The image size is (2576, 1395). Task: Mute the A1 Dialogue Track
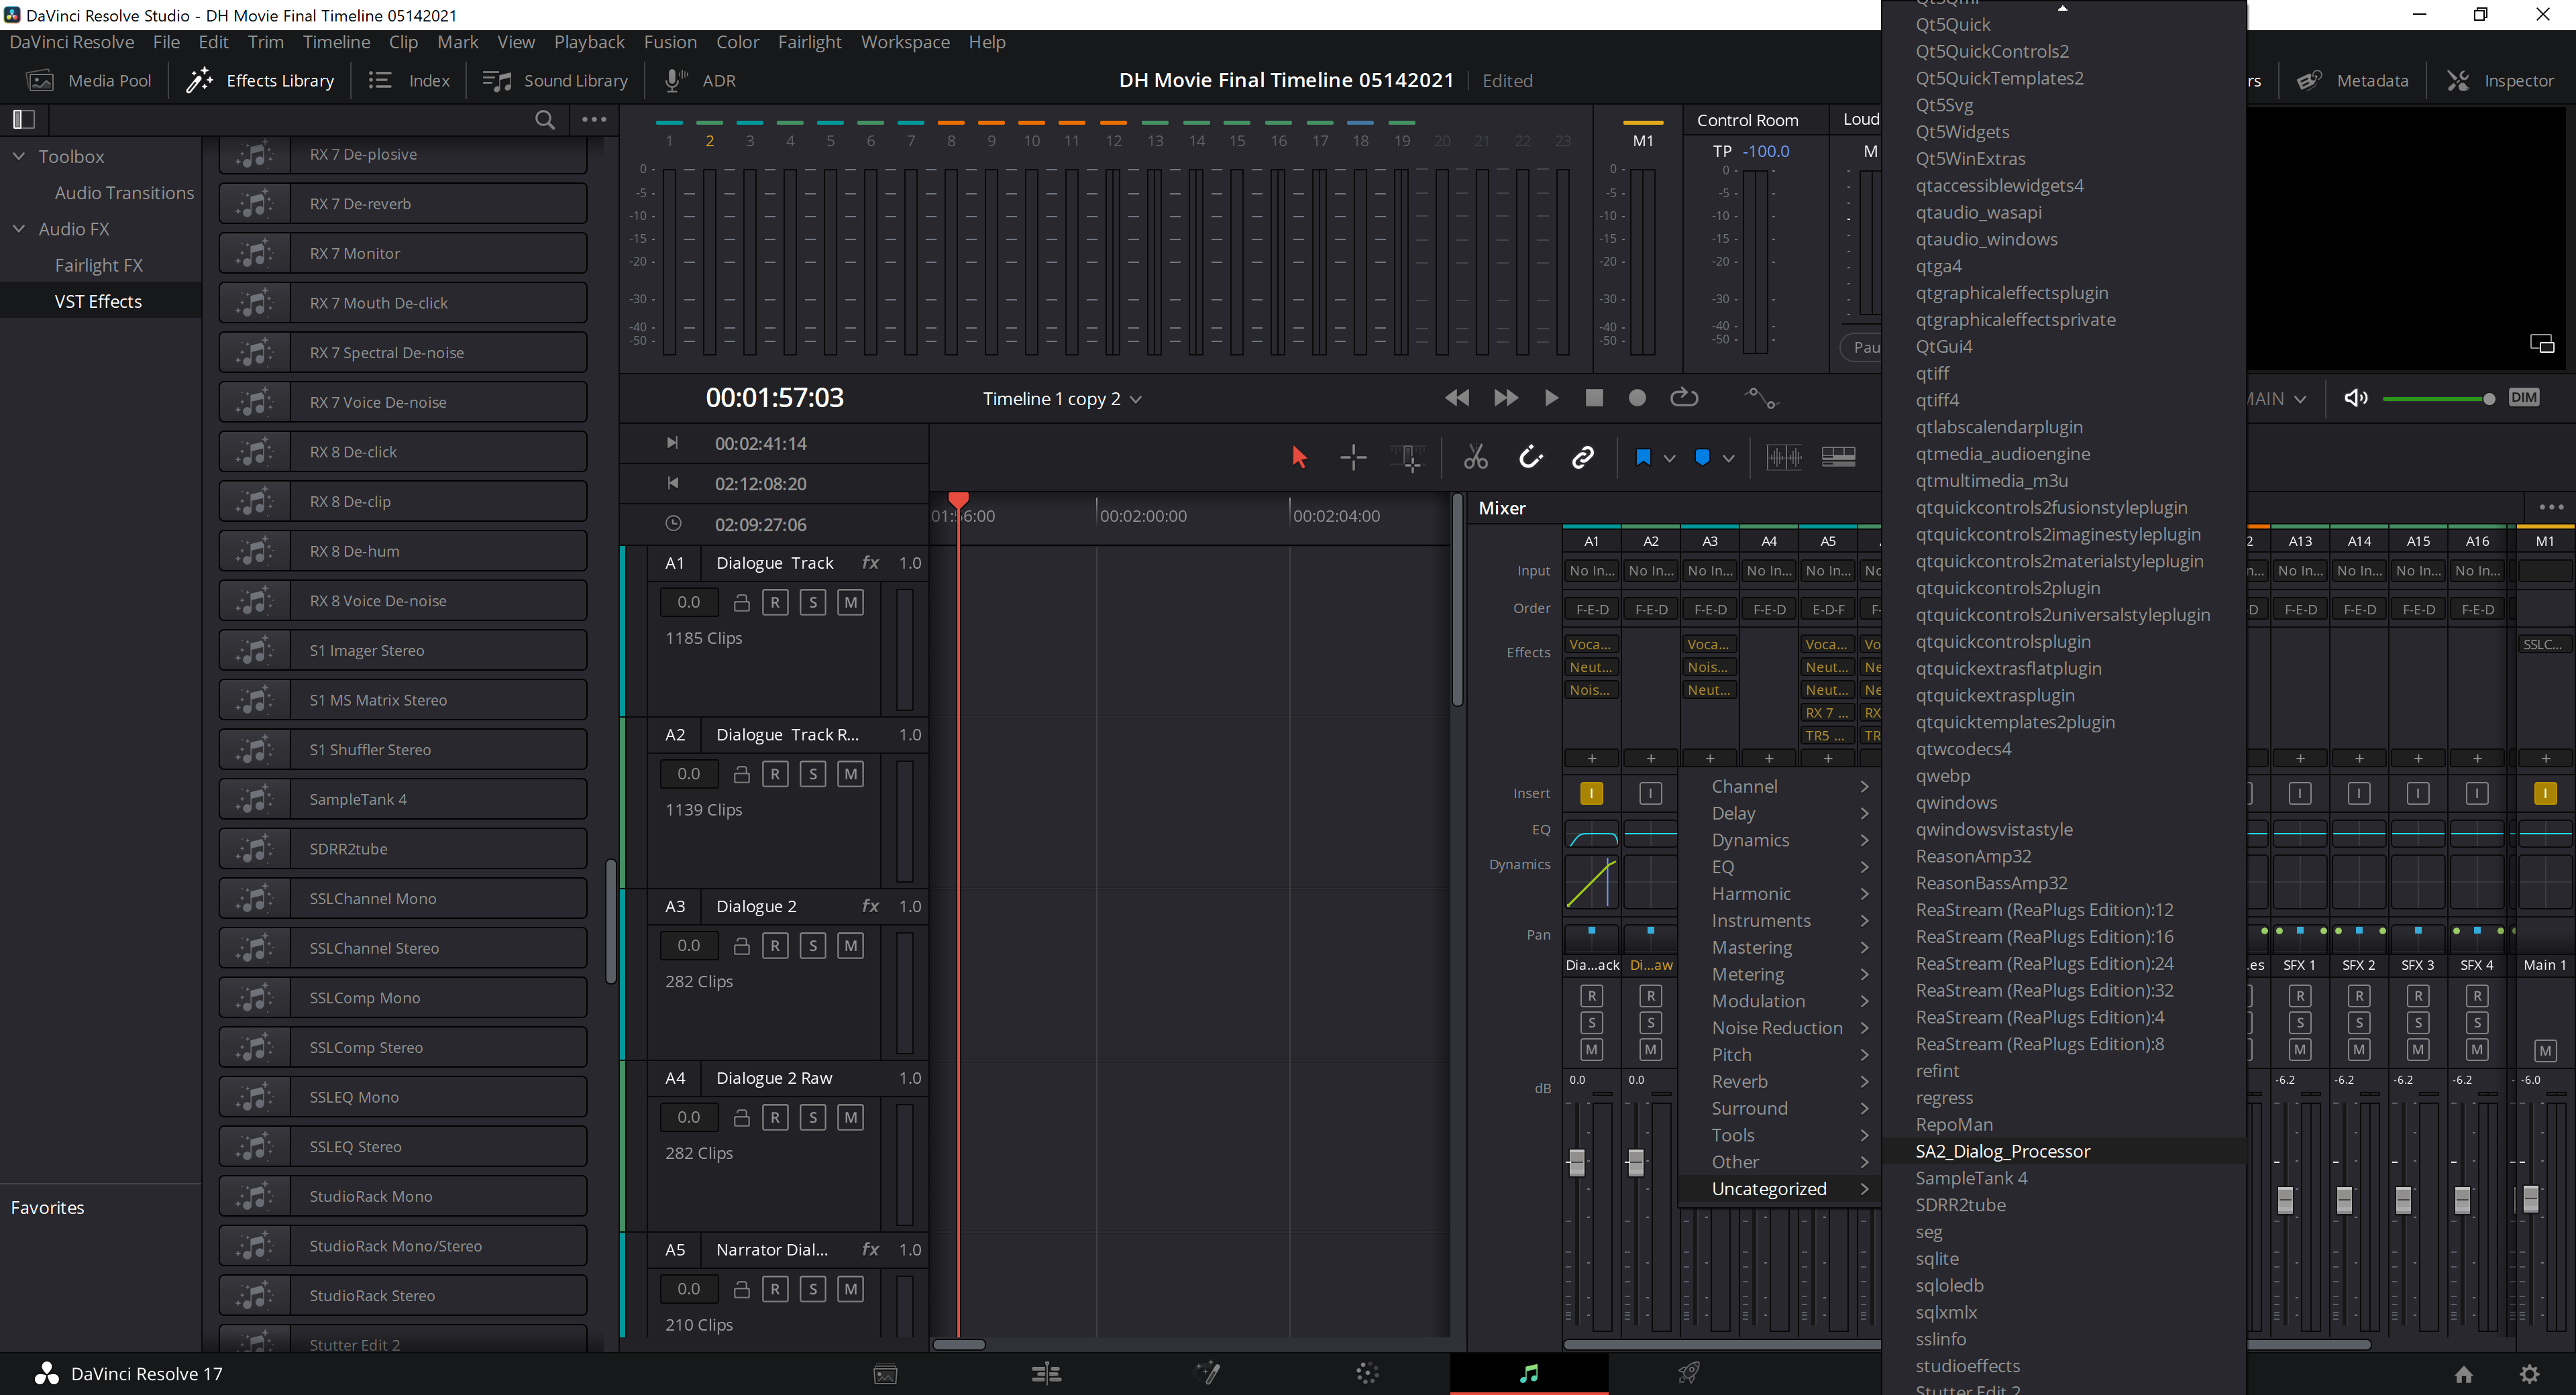pos(851,602)
